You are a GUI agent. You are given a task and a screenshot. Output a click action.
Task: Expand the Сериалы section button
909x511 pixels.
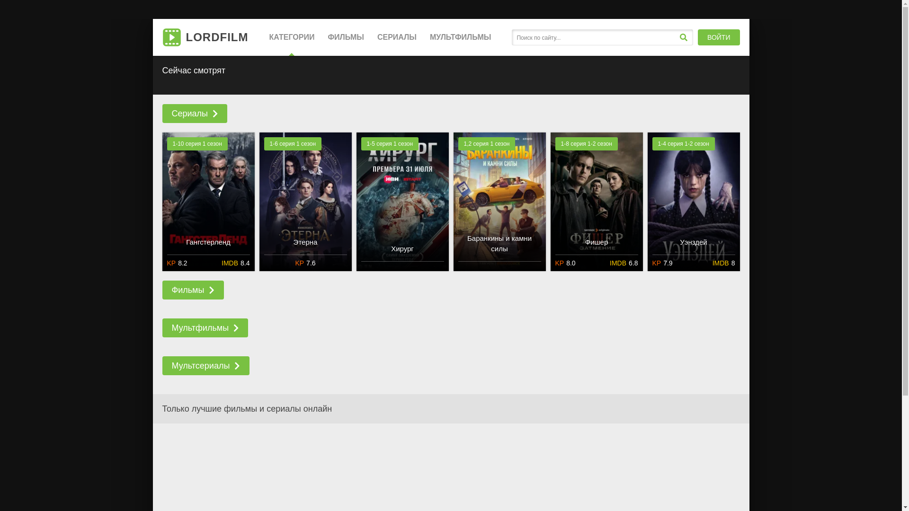point(195,114)
